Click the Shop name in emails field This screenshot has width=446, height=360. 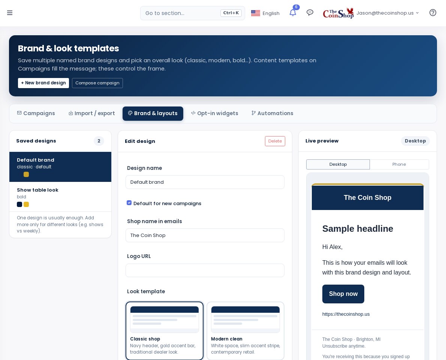(205, 235)
